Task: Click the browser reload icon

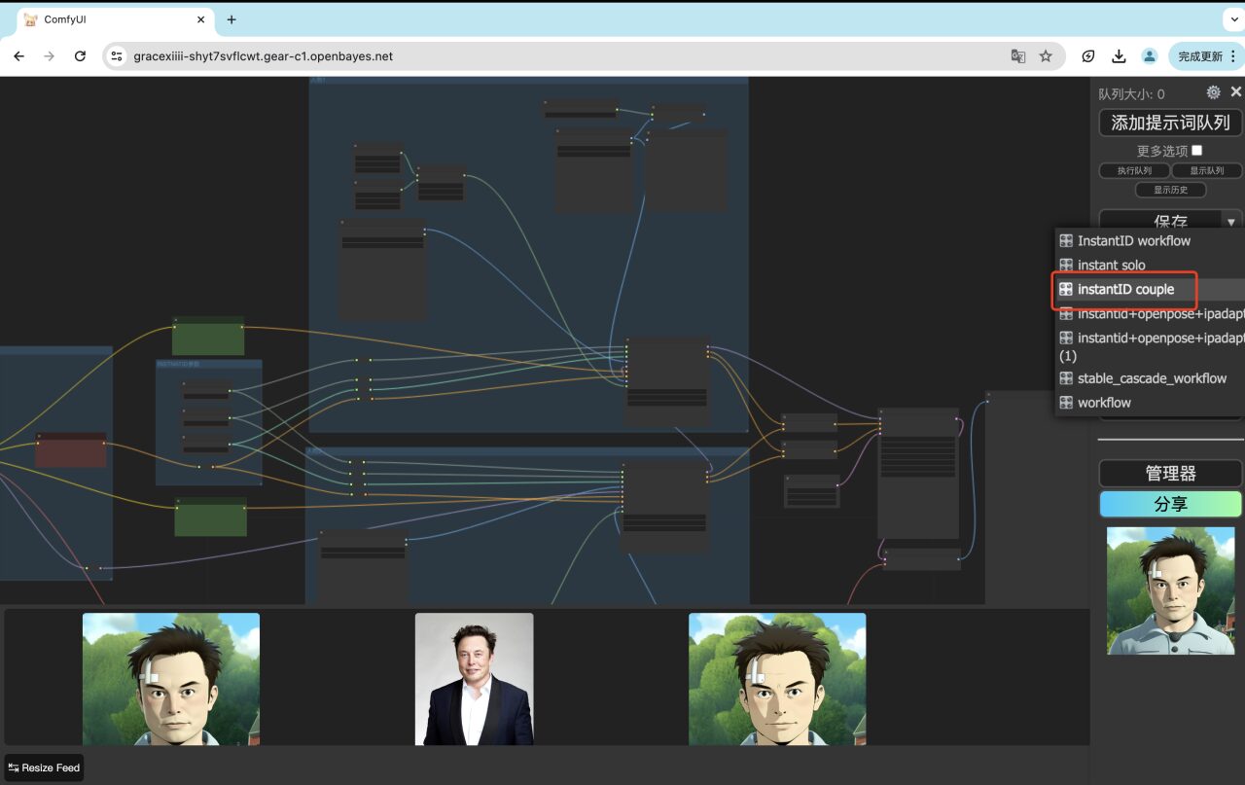Action: 80,56
